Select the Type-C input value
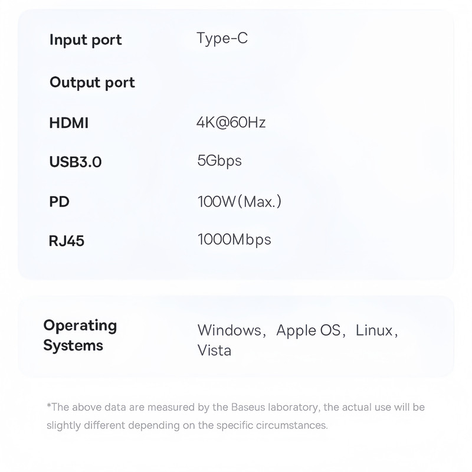Screen dimensions: 472x472 point(222,39)
